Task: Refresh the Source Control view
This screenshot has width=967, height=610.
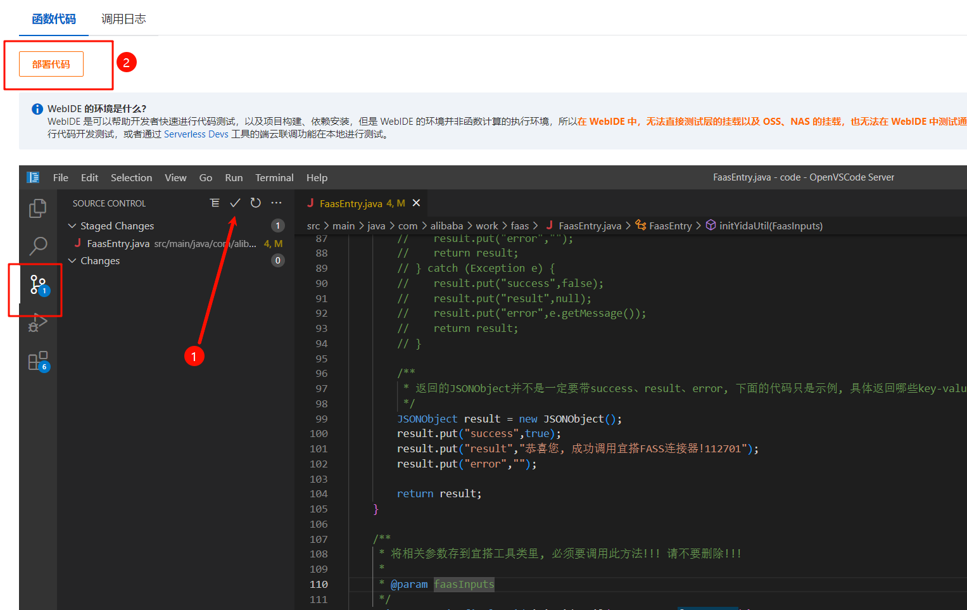Action: 255,203
